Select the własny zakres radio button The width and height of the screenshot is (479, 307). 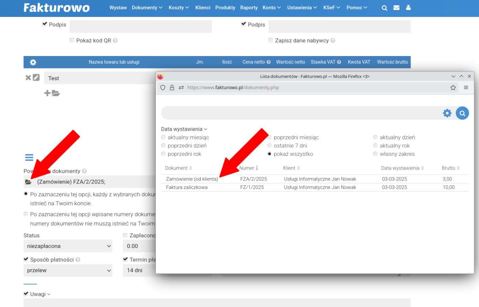[376, 154]
